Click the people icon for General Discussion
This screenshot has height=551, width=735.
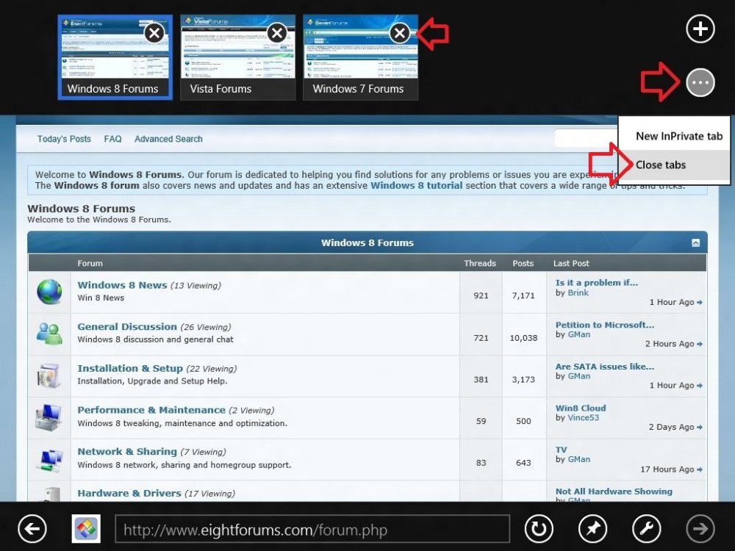tap(49, 334)
